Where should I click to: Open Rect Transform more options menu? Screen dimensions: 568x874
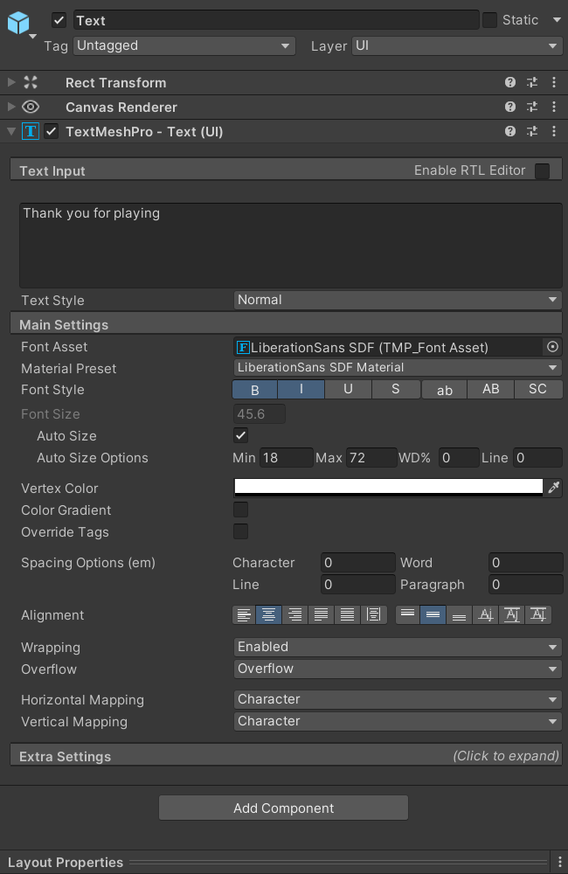[553, 82]
